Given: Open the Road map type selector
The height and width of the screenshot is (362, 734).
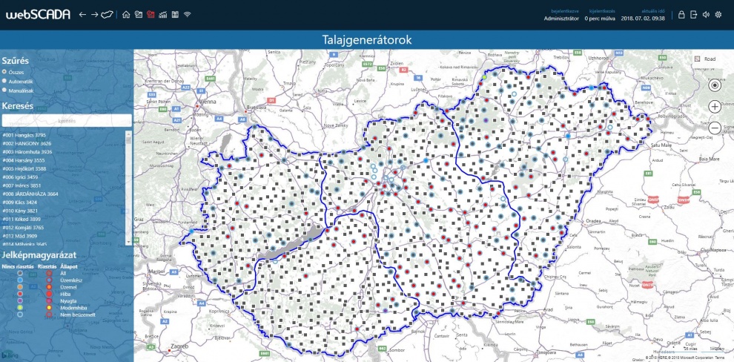Looking at the screenshot, I should click(705, 59).
